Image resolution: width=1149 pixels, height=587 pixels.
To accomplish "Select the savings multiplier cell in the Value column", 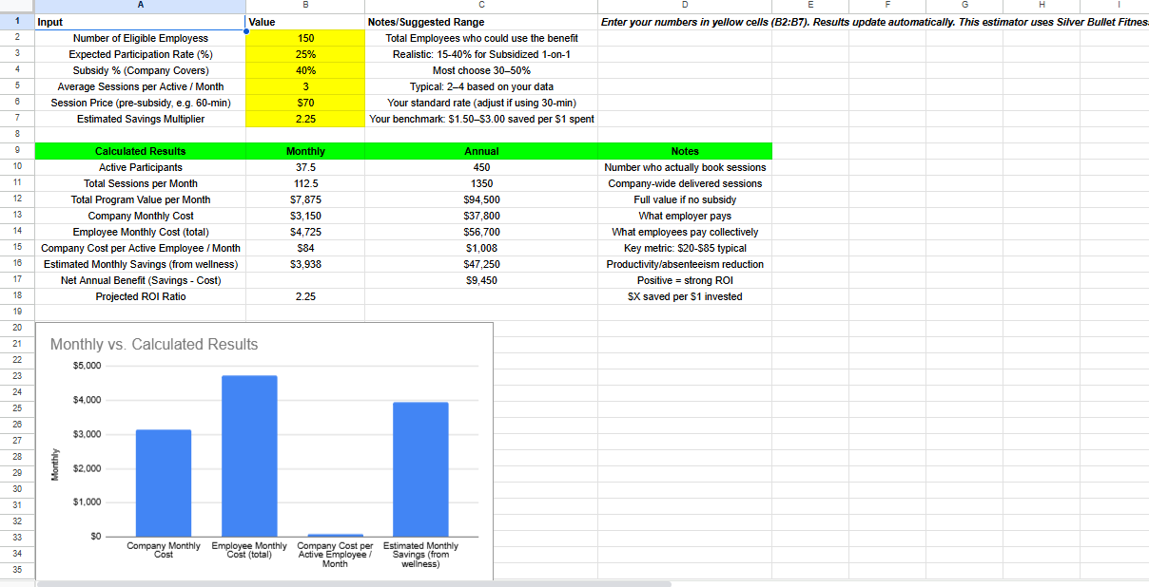I will 305,119.
